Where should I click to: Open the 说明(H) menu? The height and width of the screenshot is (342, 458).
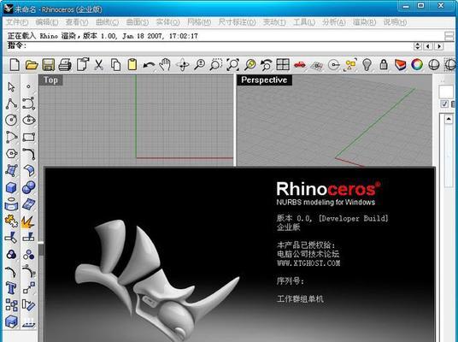pyautogui.click(x=395, y=22)
